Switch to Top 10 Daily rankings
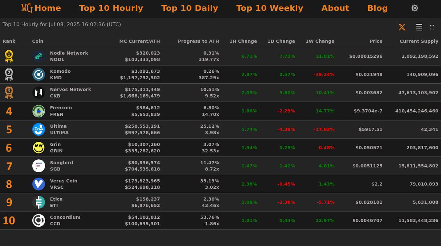 coord(190,8)
